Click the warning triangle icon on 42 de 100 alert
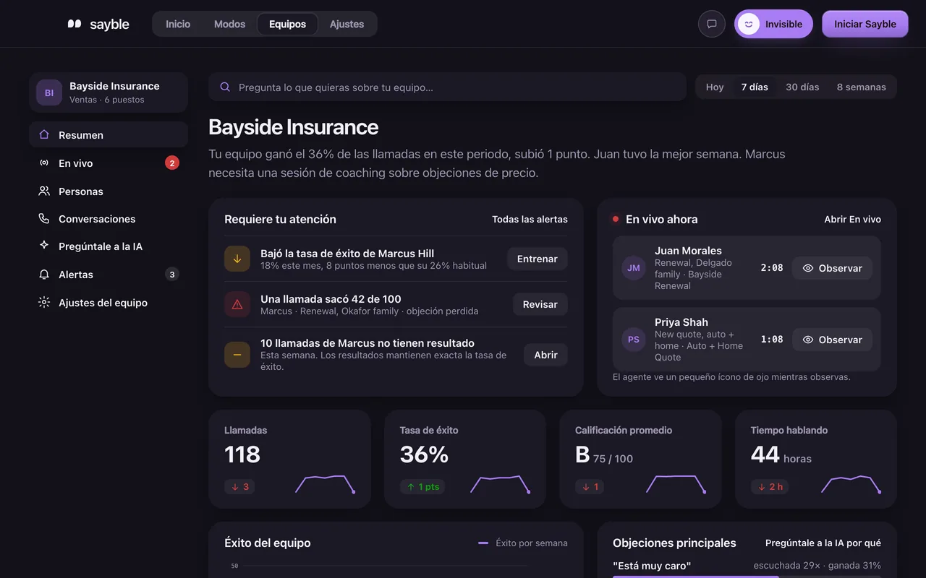 tap(237, 304)
